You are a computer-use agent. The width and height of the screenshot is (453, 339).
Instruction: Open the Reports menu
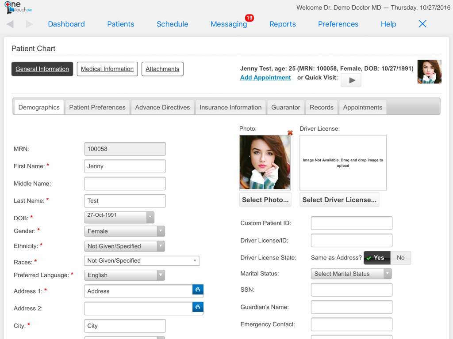coord(282,24)
